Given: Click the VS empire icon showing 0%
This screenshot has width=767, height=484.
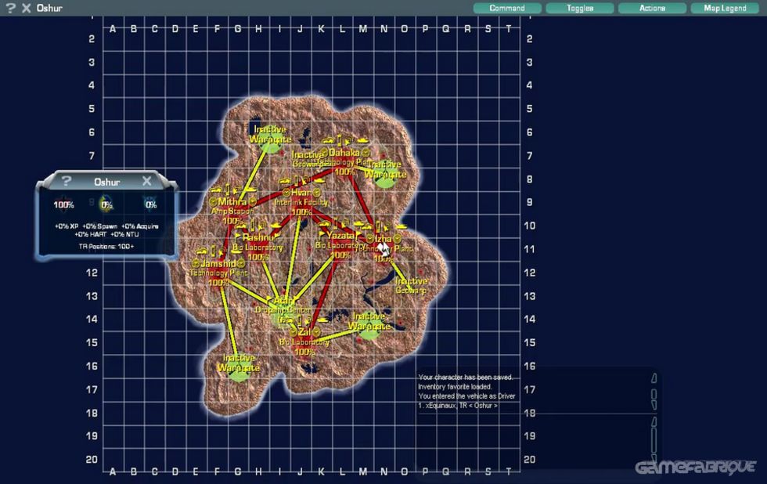Looking at the screenshot, I should pos(150,204).
